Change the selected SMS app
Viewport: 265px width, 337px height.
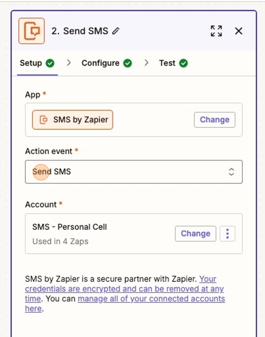click(214, 120)
